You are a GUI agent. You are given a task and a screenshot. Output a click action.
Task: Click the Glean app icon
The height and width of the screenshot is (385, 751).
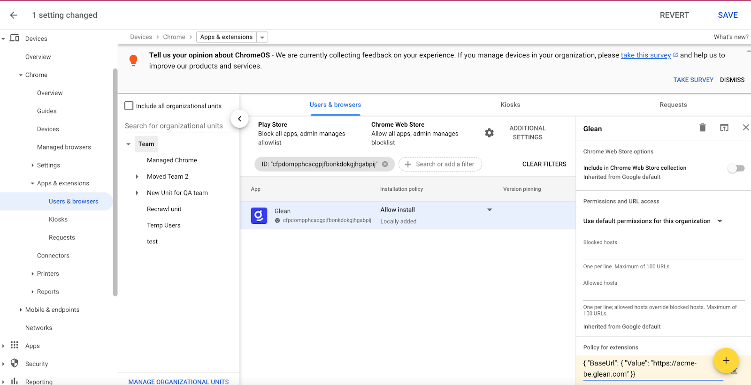click(x=259, y=215)
